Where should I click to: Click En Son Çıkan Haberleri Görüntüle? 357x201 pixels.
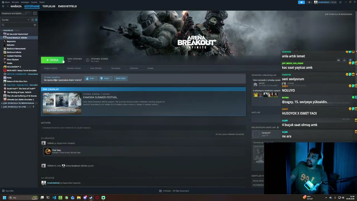(230, 134)
